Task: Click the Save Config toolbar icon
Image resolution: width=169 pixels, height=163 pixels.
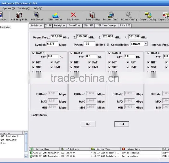Action: pos(92,15)
